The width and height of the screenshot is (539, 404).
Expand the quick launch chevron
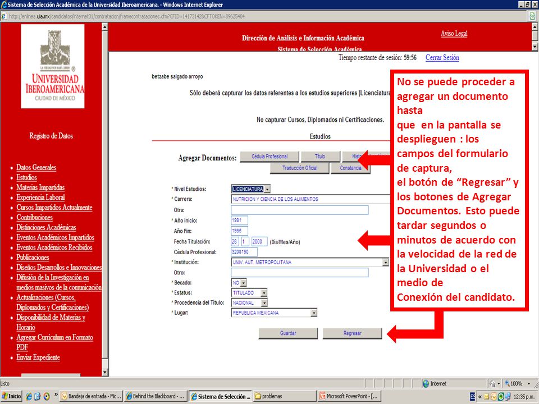tap(56, 395)
